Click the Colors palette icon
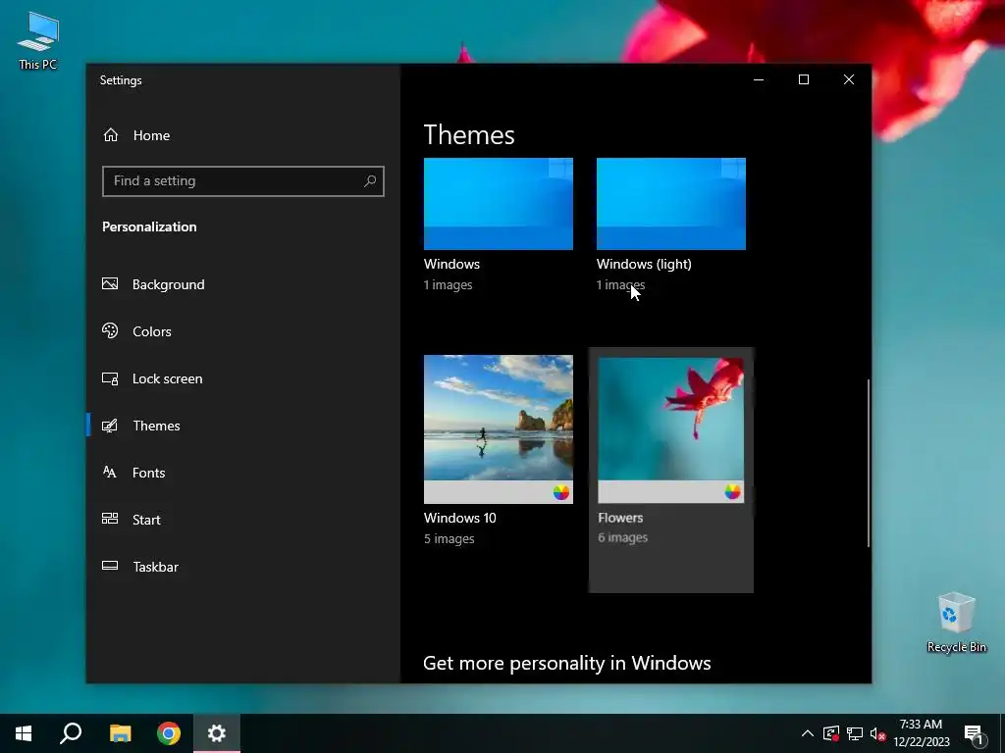The height and width of the screenshot is (753, 1005). click(110, 331)
